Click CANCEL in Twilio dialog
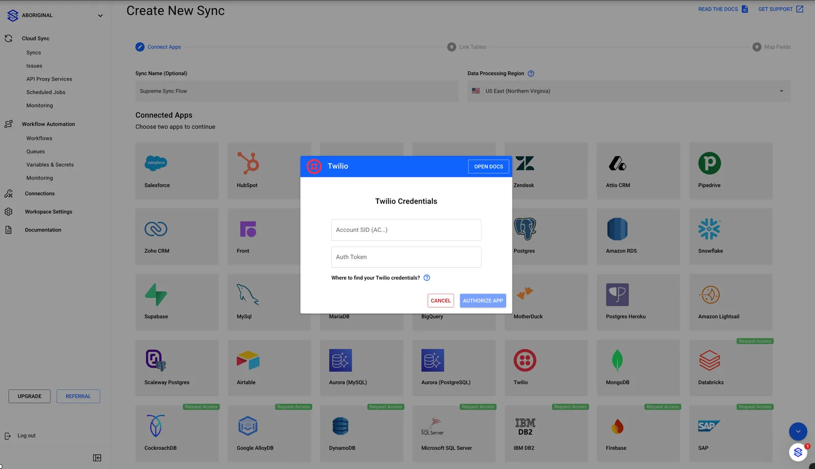This screenshot has height=469, width=815. [441, 301]
